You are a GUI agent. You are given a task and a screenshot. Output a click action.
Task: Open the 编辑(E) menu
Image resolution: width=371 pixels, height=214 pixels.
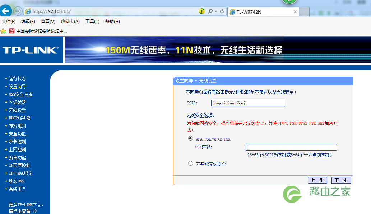point(28,22)
